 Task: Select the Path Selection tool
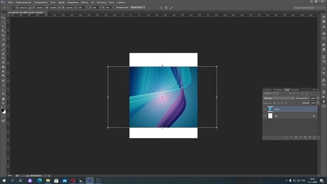tap(3, 89)
